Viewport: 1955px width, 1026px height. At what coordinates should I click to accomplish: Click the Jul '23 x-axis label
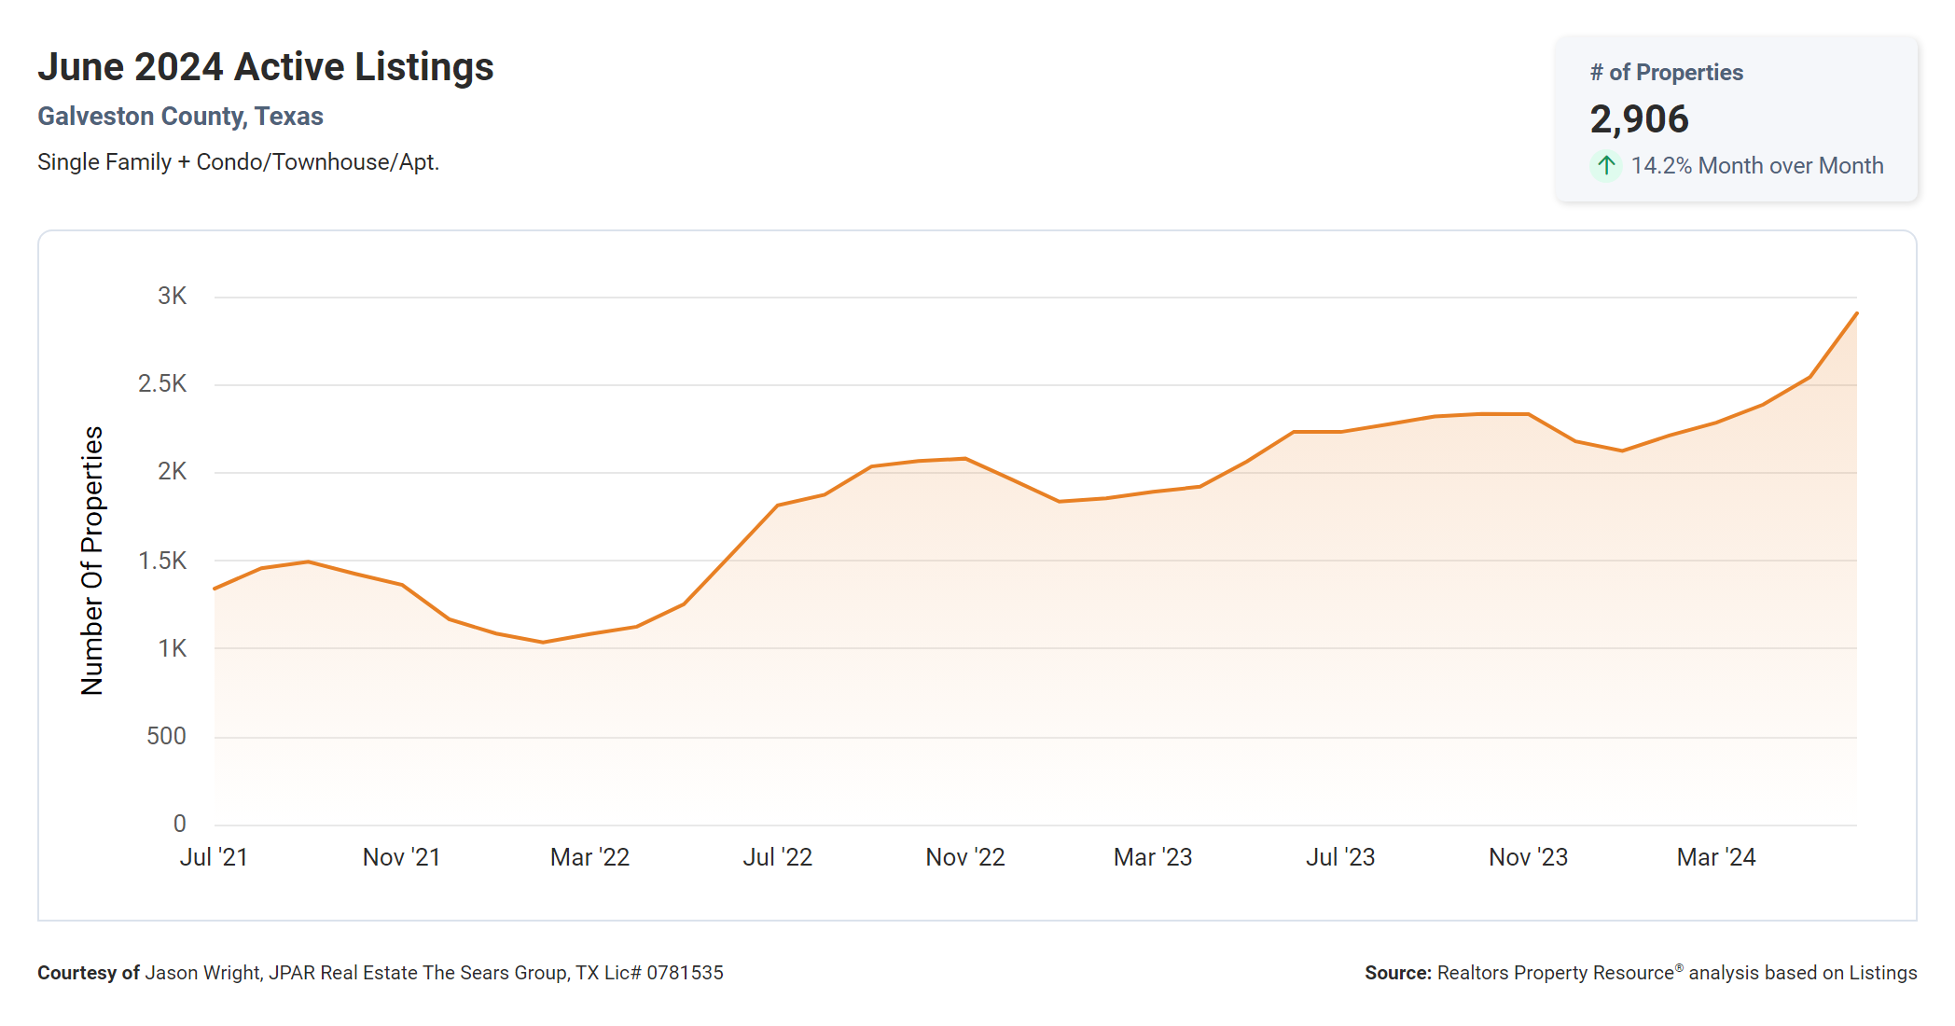(1340, 857)
